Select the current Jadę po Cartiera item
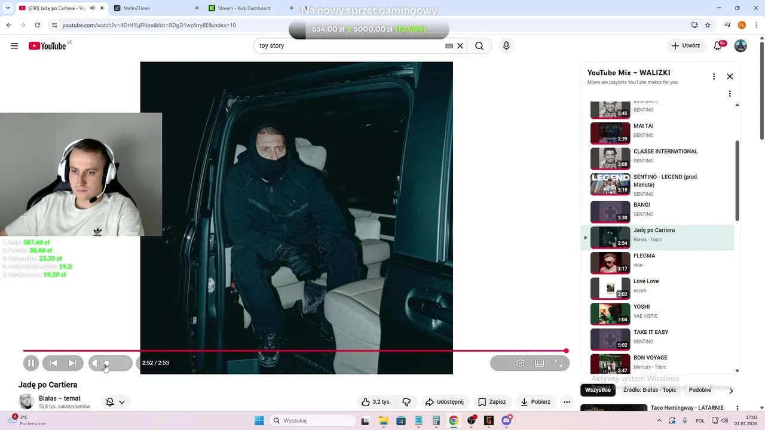 coord(657,238)
